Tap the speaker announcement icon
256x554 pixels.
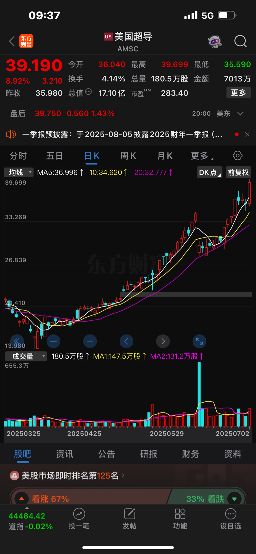(11, 134)
